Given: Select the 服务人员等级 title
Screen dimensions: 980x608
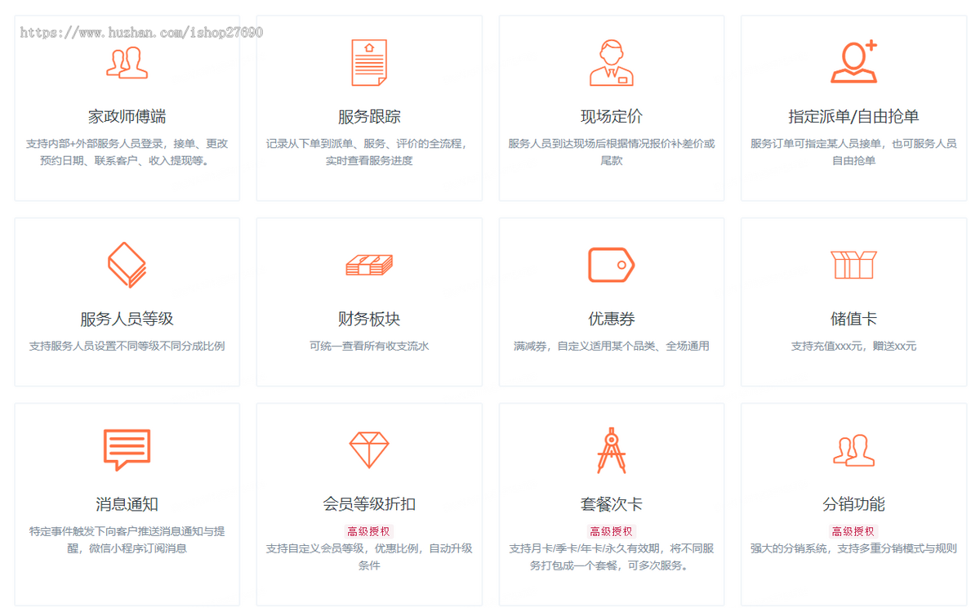Looking at the screenshot, I should (127, 319).
